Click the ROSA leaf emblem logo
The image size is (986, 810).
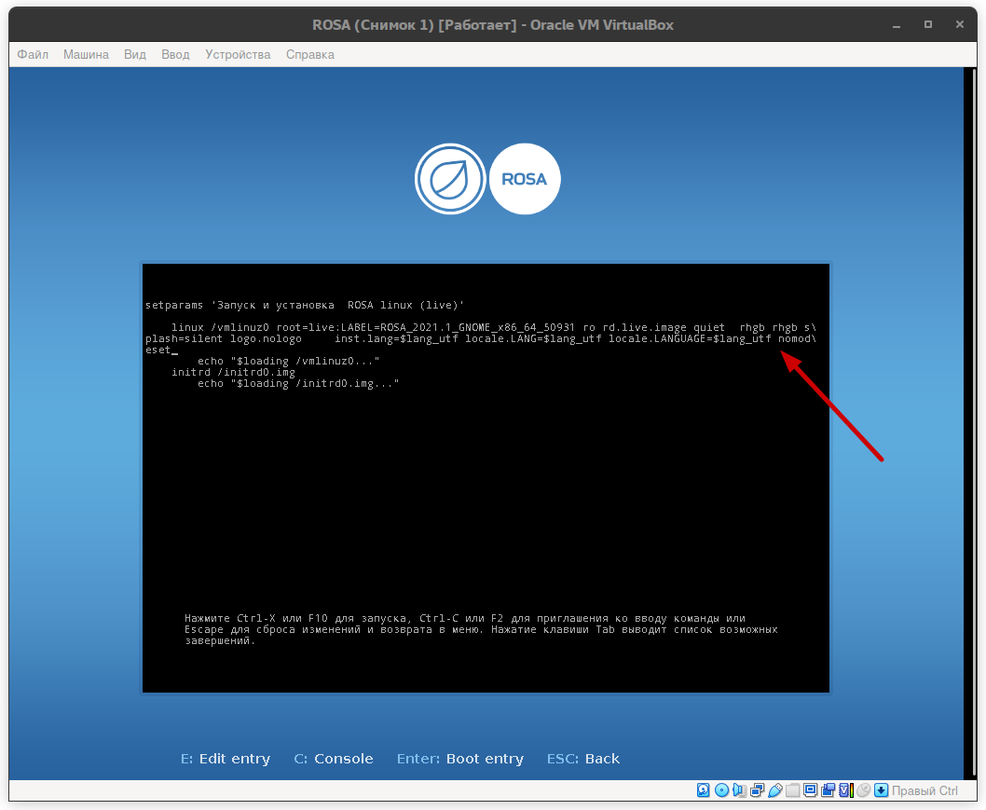point(449,179)
